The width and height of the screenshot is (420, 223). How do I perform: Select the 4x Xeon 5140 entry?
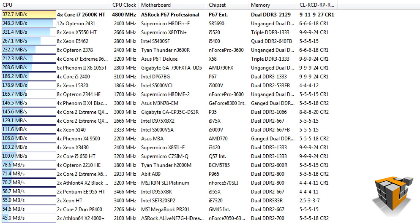71,130
